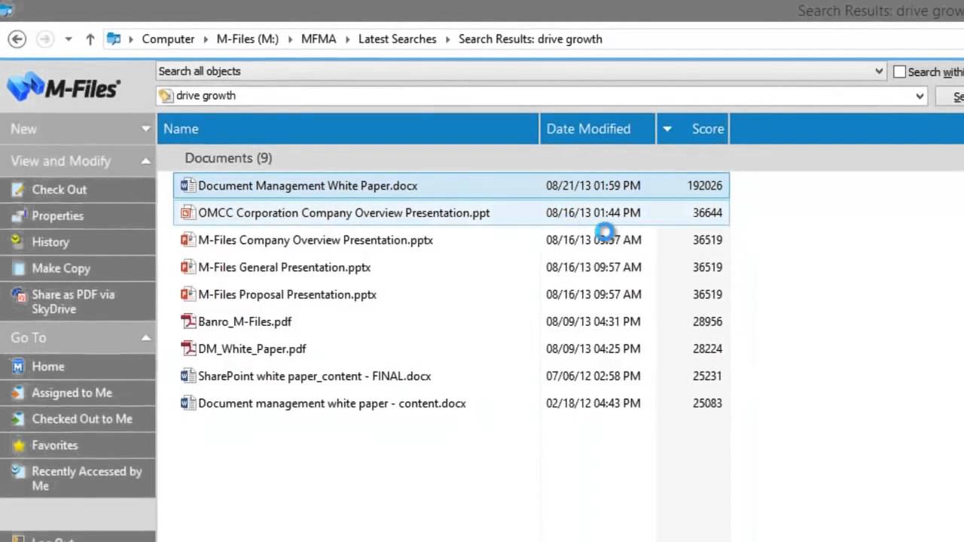Open Checked Out to Me view
This screenshot has width=964, height=542.
pos(81,419)
